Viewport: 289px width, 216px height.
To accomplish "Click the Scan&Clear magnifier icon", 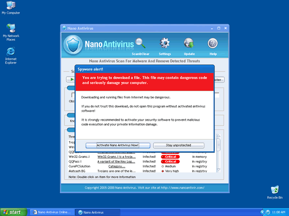I will coord(141,44).
